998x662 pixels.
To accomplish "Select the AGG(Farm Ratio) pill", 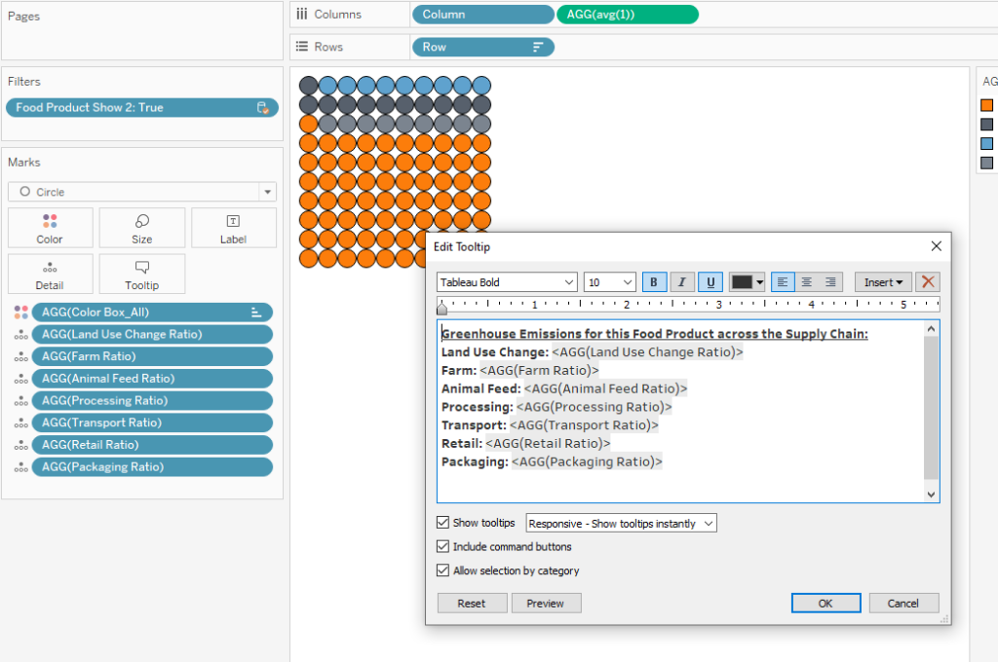I will (152, 356).
